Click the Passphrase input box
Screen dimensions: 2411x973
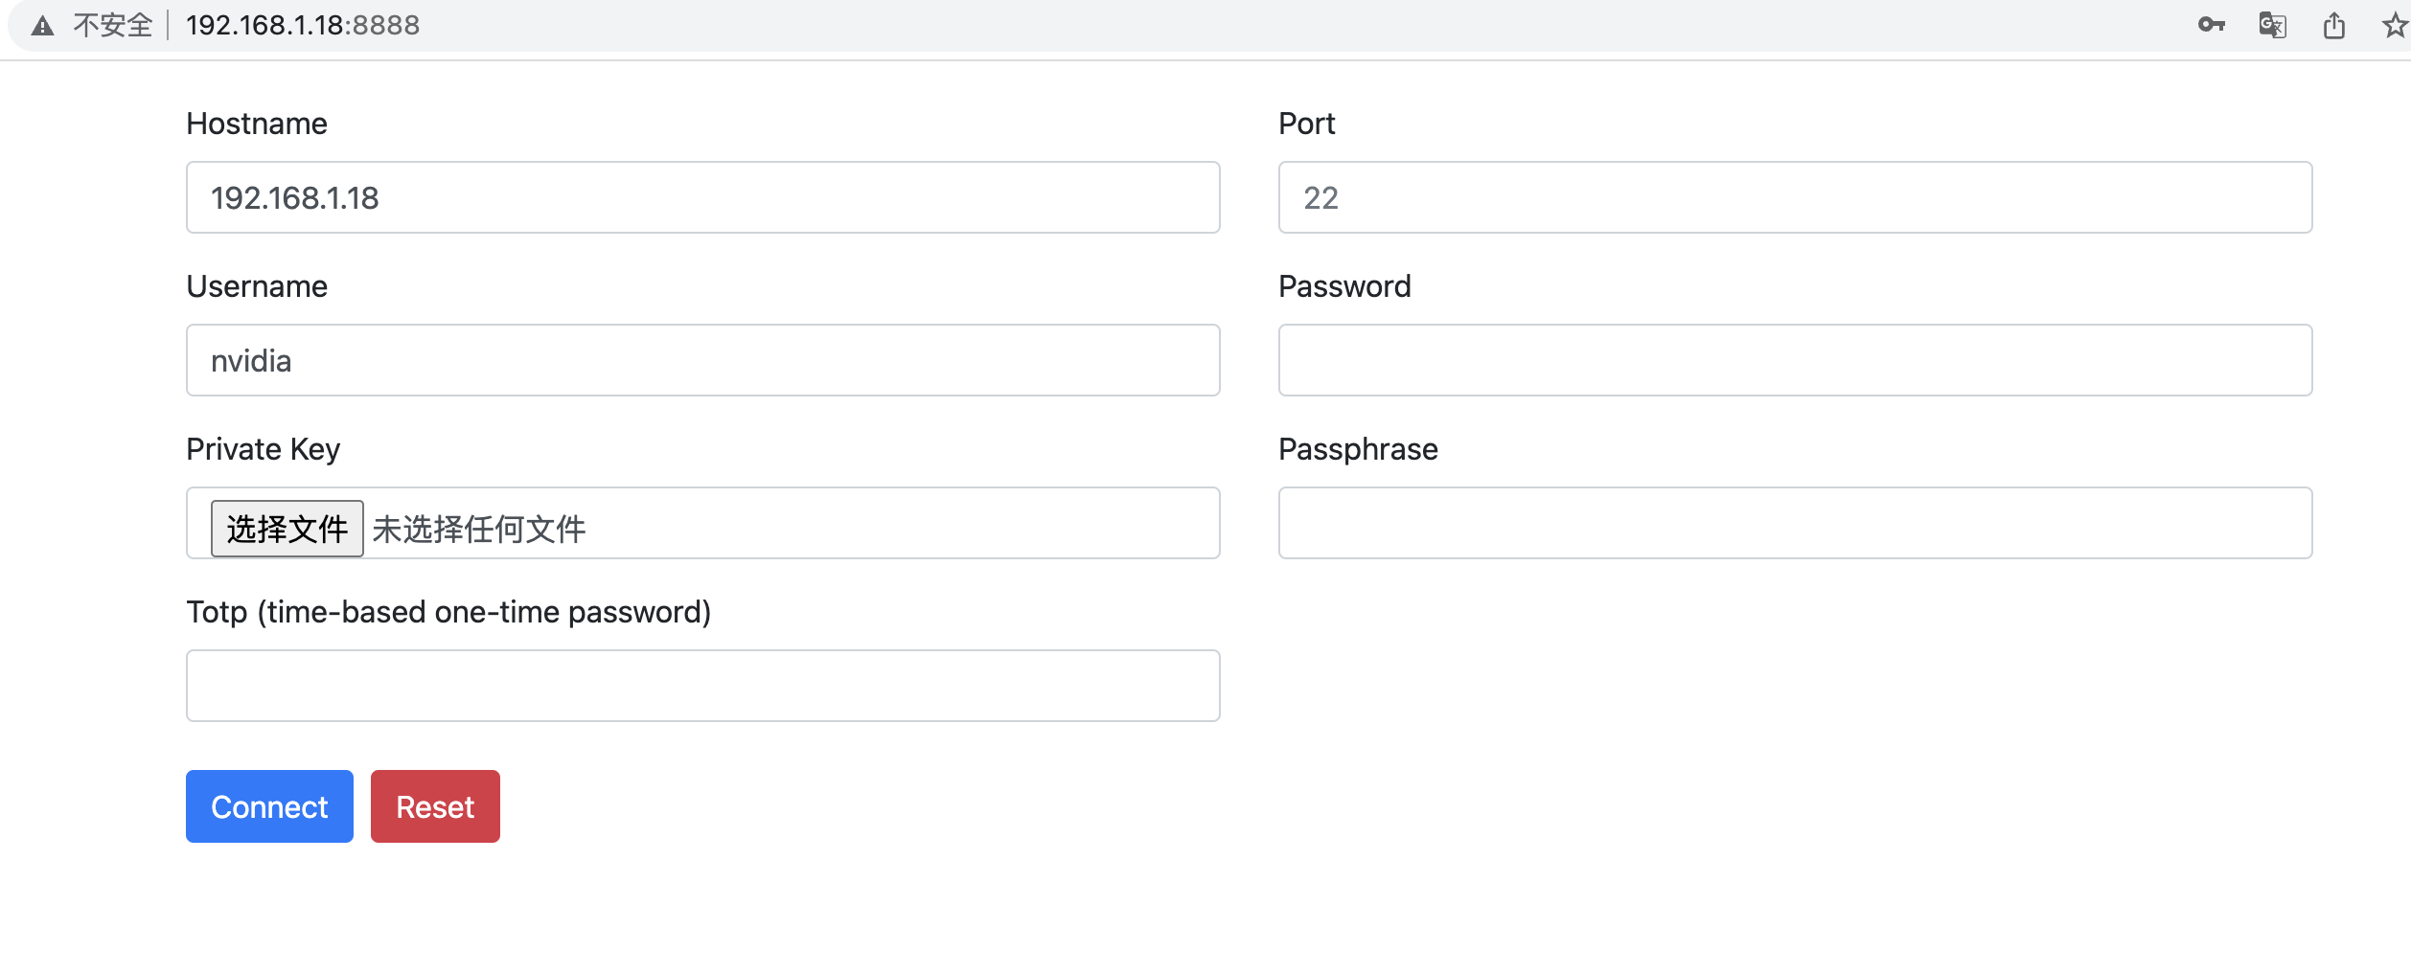tap(1794, 523)
